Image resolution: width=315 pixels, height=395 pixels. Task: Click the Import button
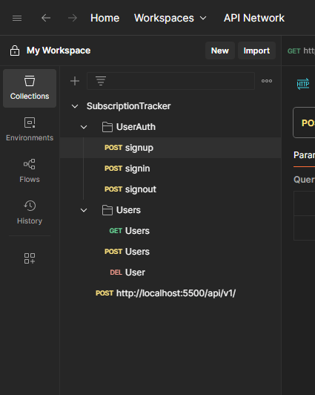(x=256, y=50)
